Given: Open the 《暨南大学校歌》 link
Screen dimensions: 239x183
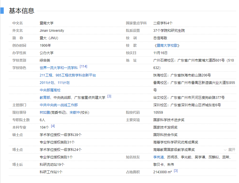Looking at the screenshot, I should [x=167, y=46].
